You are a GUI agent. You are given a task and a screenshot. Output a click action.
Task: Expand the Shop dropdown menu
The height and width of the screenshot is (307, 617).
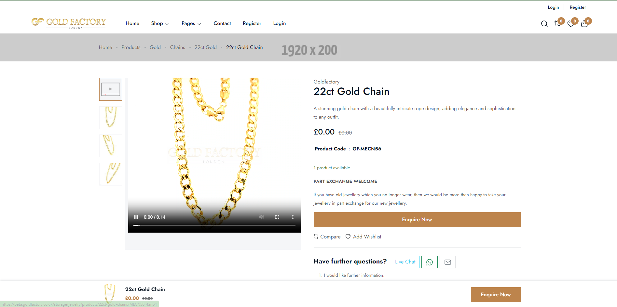click(160, 23)
